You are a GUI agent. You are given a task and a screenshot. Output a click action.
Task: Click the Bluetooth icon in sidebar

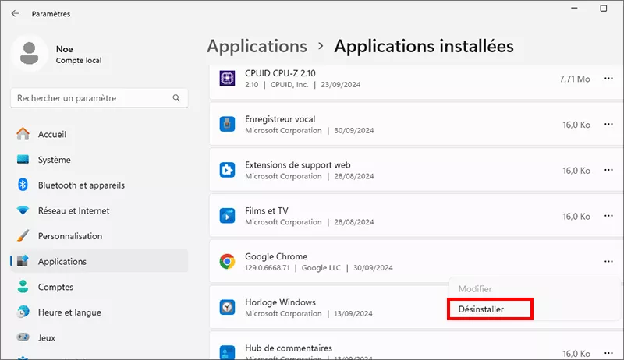coord(23,185)
